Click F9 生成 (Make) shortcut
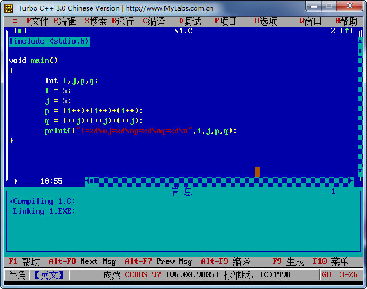Viewport: 367px width, 289px height. [288, 262]
